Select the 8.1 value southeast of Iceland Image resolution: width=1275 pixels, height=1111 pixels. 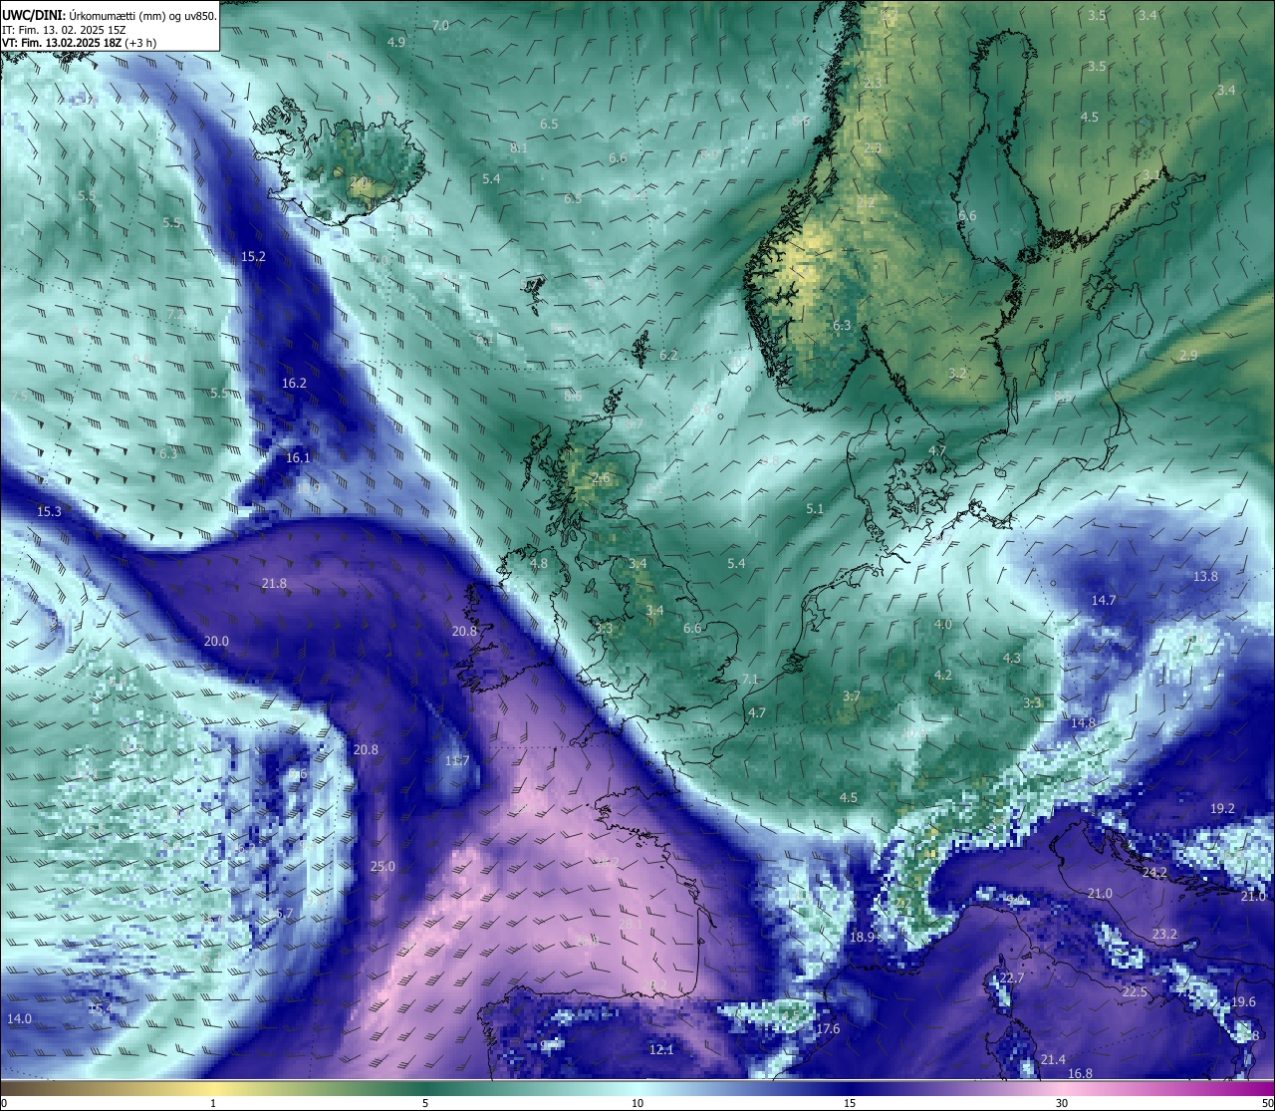tap(519, 147)
